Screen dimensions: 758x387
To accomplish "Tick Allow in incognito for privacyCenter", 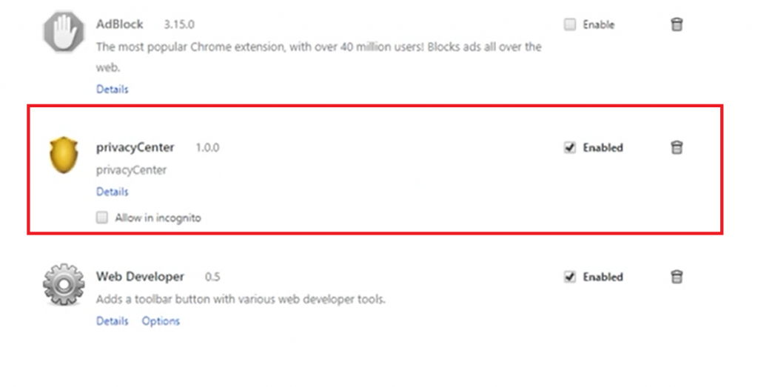I will click(x=102, y=218).
